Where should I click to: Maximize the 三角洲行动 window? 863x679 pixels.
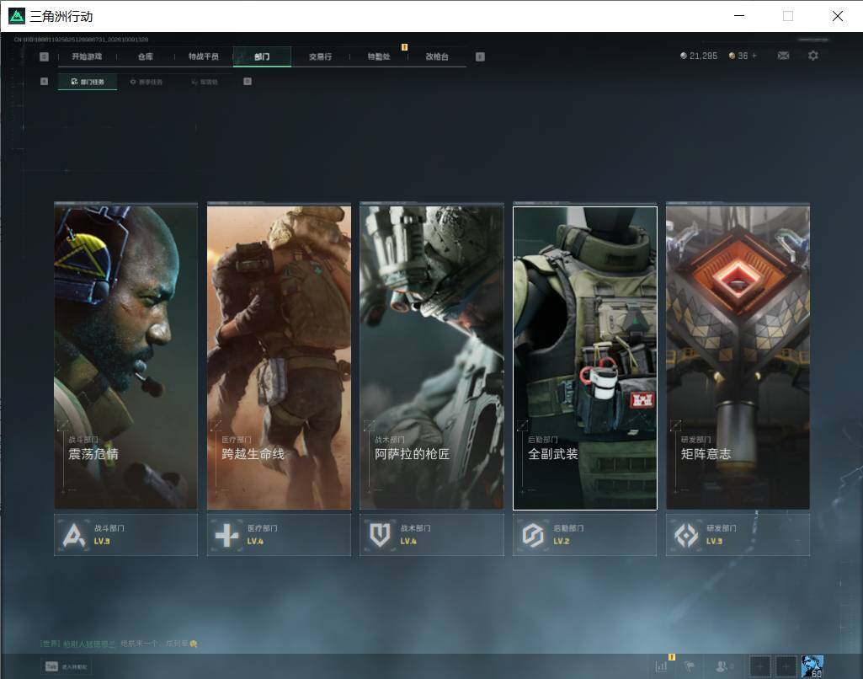(x=788, y=16)
